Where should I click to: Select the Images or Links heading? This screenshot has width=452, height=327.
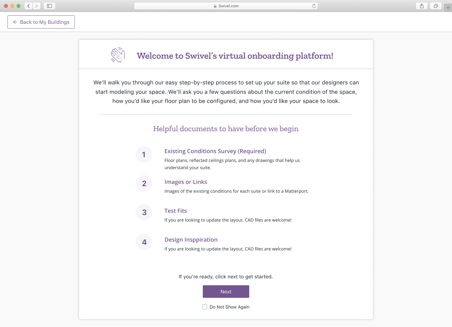click(186, 182)
